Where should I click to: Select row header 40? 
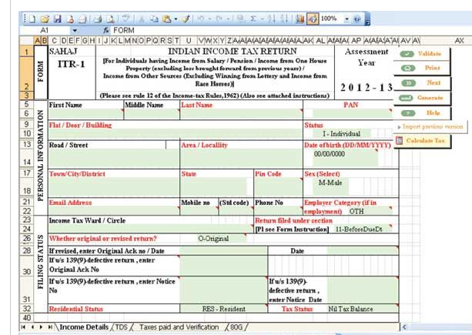tap(27, 318)
